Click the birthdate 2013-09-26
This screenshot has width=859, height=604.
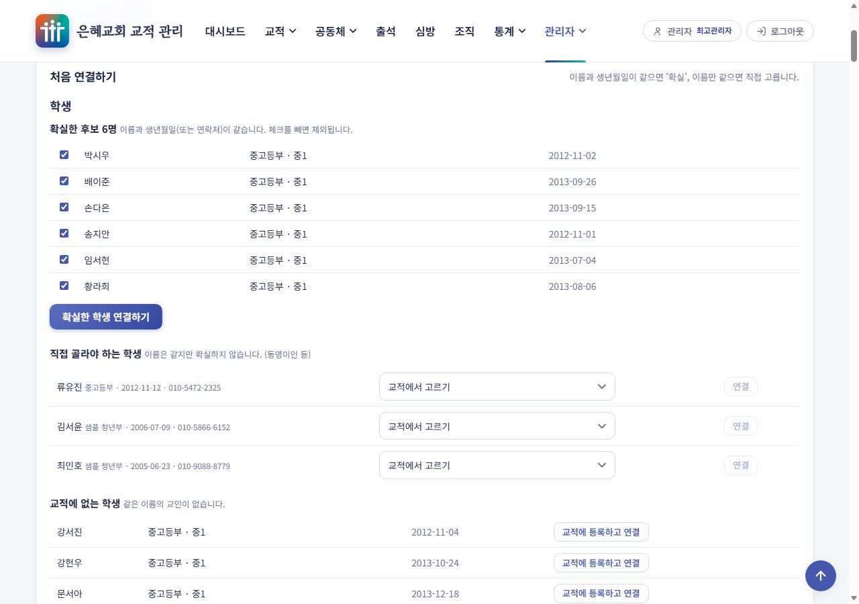pyautogui.click(x=572, y=182)
